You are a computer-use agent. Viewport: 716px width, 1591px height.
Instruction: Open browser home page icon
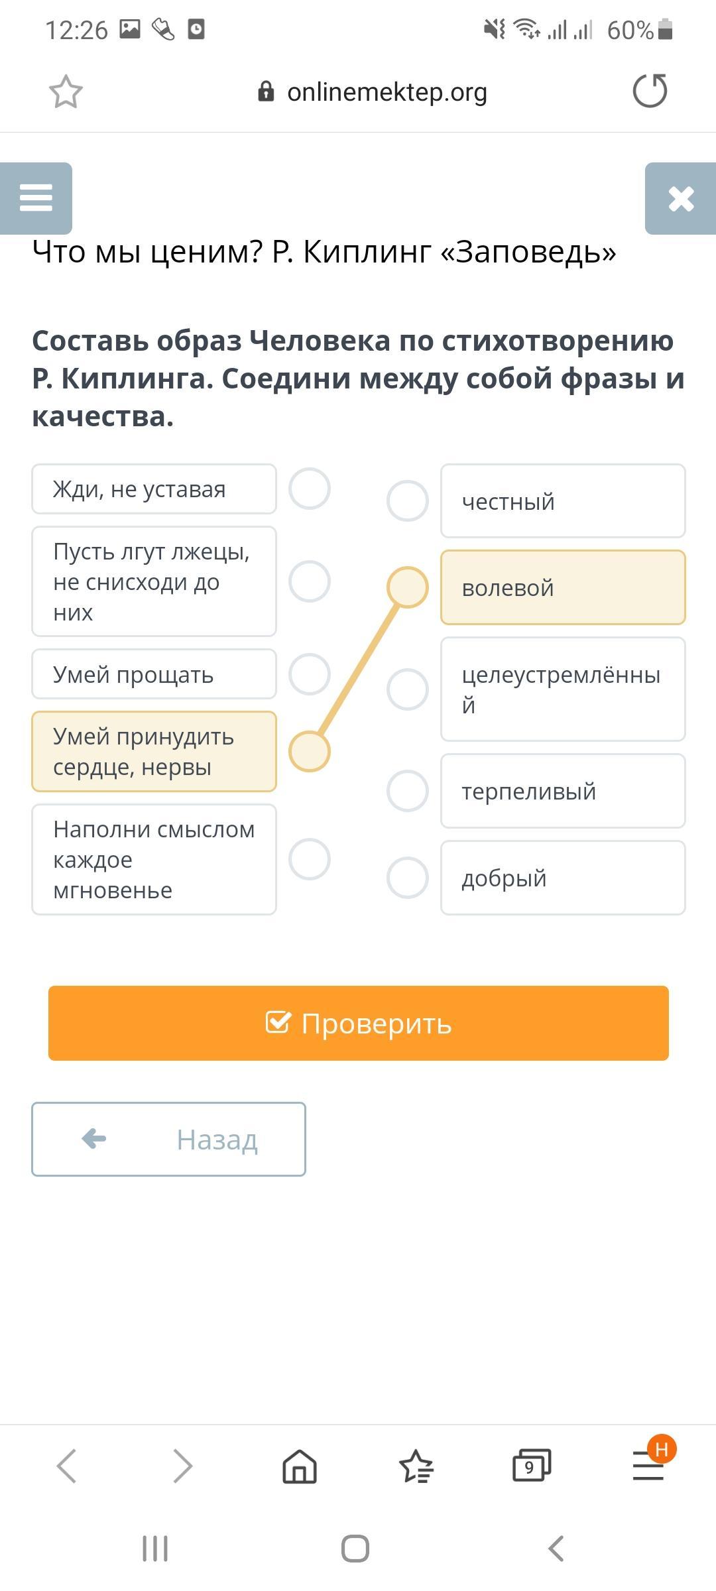[x=300, y=1466]
